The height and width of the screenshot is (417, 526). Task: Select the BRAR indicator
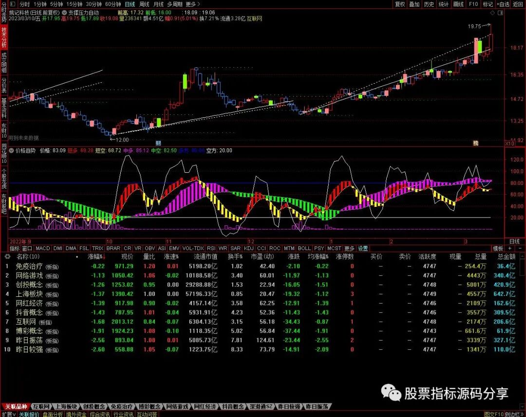[x=113, y=248]
